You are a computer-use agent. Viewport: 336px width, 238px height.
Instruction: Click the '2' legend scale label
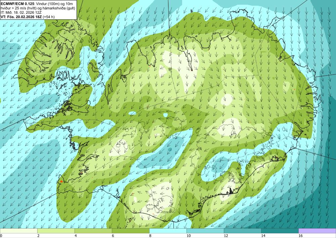click(x=38, y=236)
